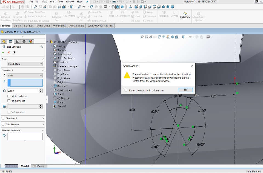
Task: Cancel the Cut-Extrude with the red X
Action: (9, 52)
